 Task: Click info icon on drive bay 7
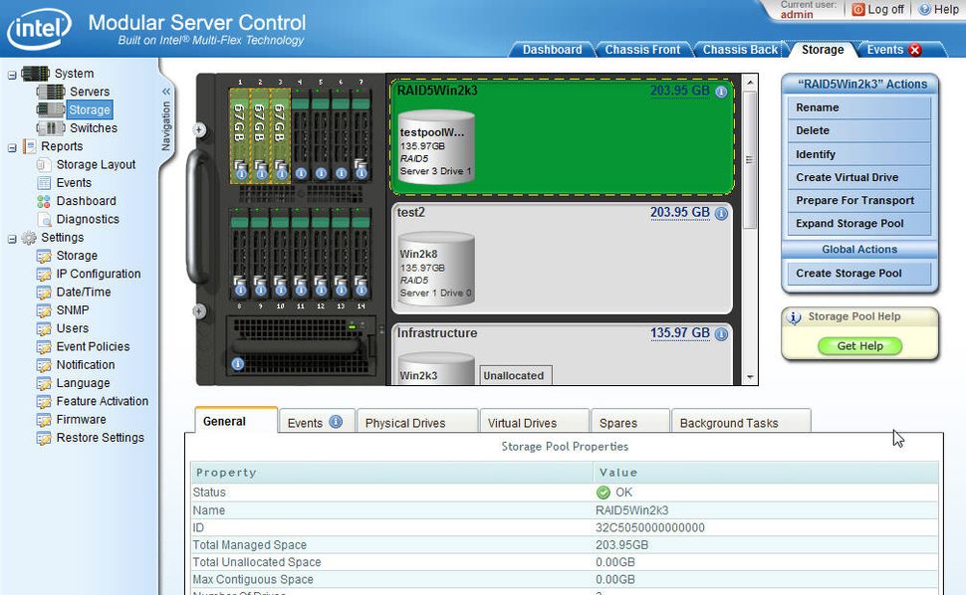[362, 173]
